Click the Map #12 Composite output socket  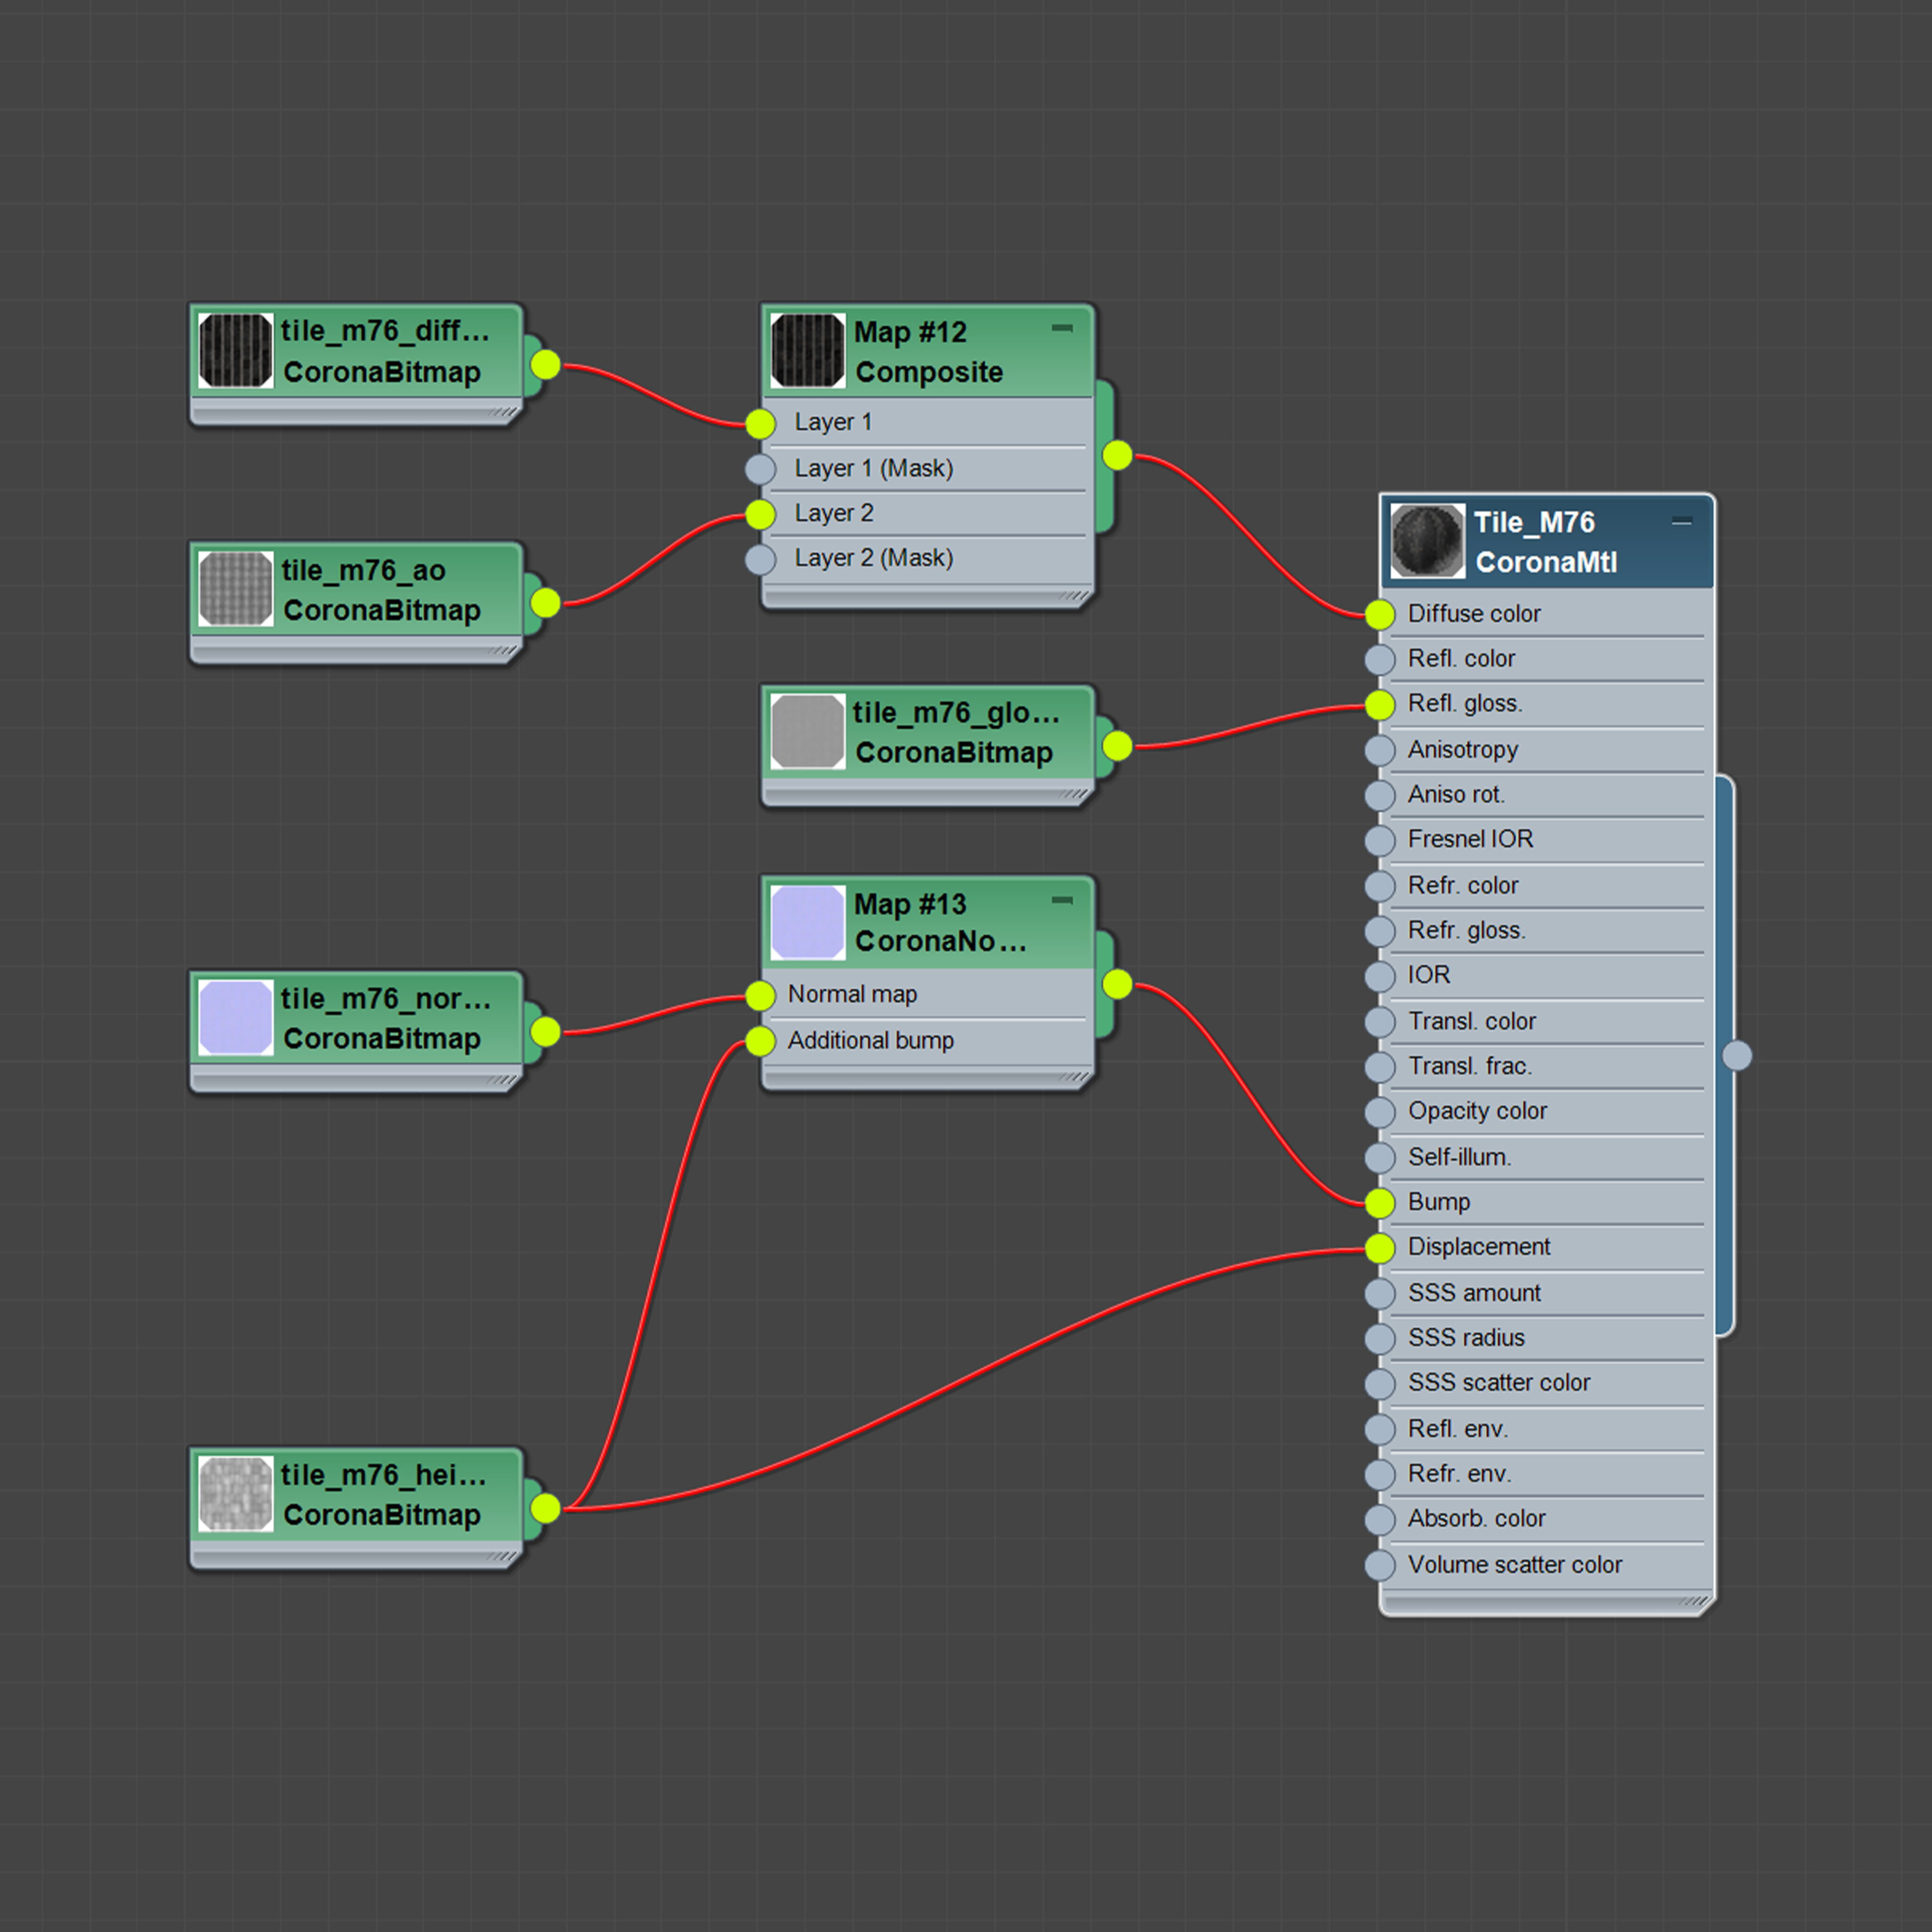[x=1117, y=456]
